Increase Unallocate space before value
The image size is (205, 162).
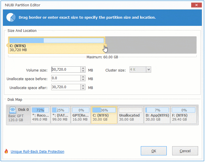coord(83,77)
